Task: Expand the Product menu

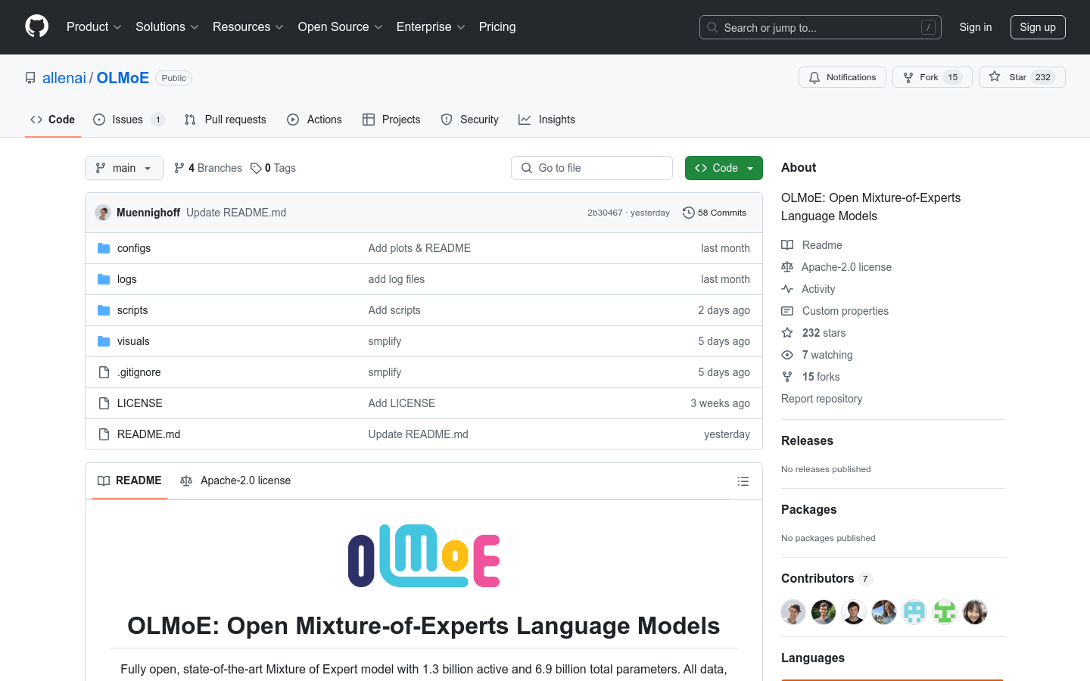Action: 94,26
